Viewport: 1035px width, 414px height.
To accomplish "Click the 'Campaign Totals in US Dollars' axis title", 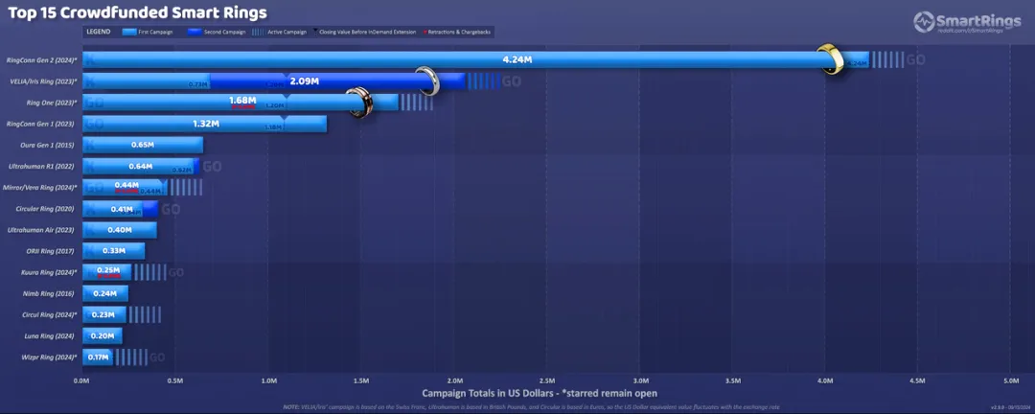I will click(540, 393).
